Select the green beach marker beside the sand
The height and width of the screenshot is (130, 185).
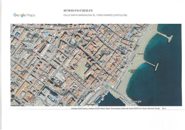point(129,71)
